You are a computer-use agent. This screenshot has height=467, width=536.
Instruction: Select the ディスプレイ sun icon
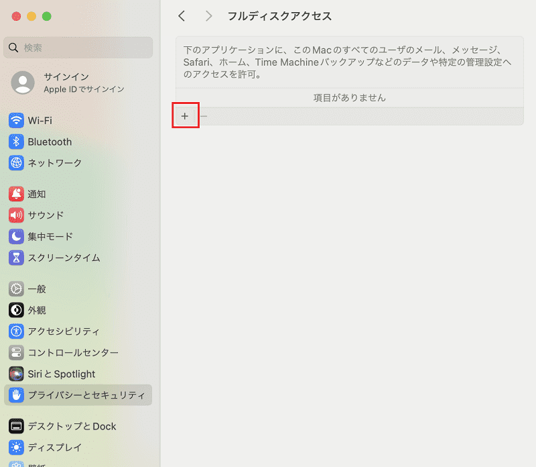click(16, 448)
